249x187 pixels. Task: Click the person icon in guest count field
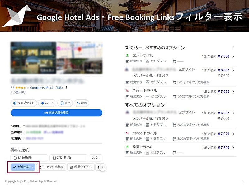pyautogui.click(x=93, y=158)
